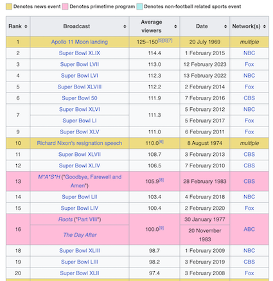The height and width of the screenshot is (281, 273).
Task: Sort table by Network(s) column arrows
Action: click(265, 26)
